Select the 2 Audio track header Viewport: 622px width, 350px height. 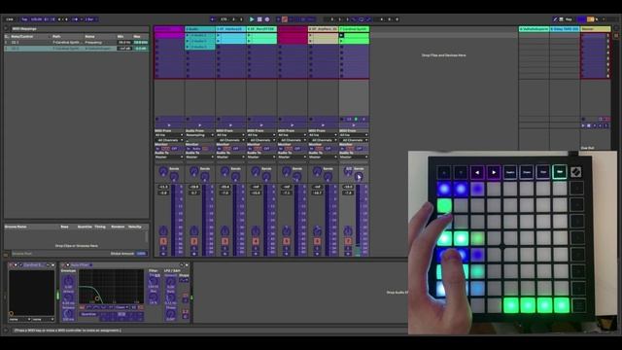pos(200,29)
